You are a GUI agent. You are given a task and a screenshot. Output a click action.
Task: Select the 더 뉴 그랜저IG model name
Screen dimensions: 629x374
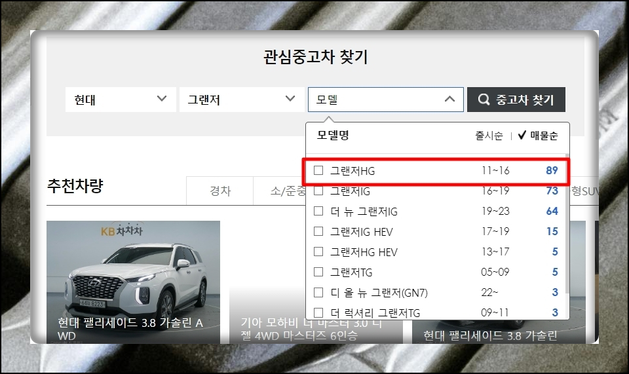pos(364,212)
